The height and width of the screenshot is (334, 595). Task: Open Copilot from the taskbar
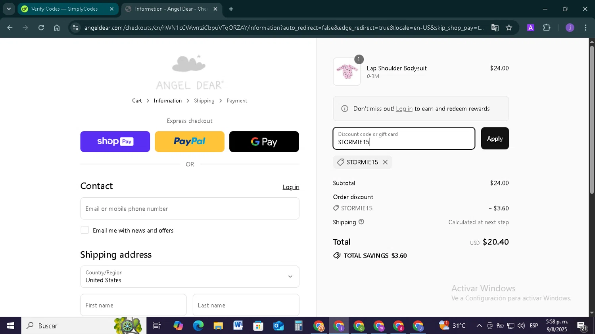click(x=178, y=326)
